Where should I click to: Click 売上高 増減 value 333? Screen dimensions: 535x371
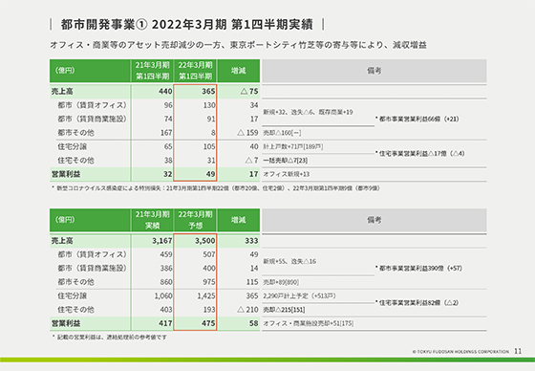tap(251, 241)
